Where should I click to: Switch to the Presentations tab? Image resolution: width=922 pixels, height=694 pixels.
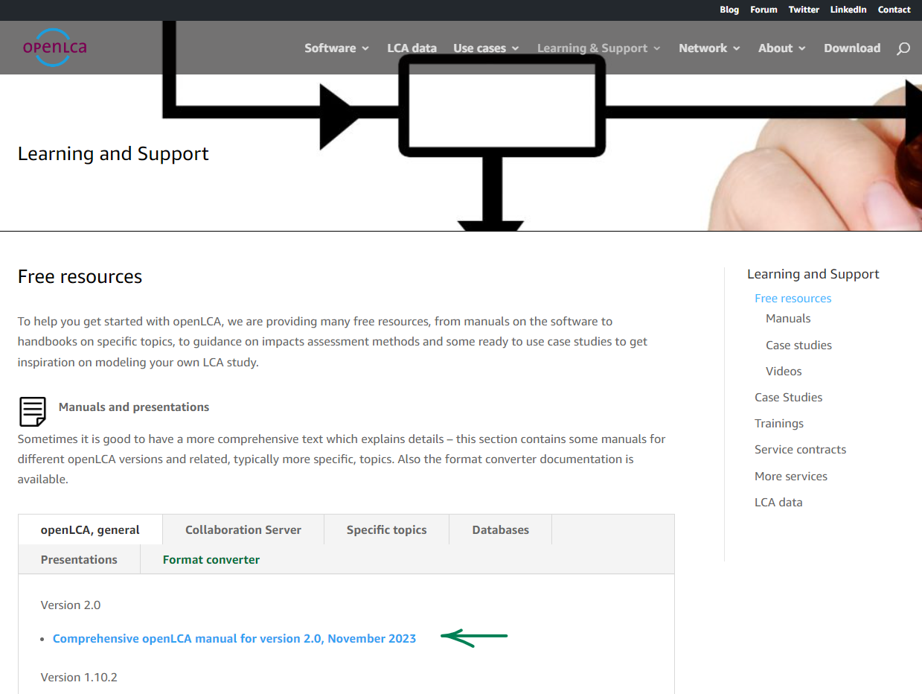coord(79,560)
